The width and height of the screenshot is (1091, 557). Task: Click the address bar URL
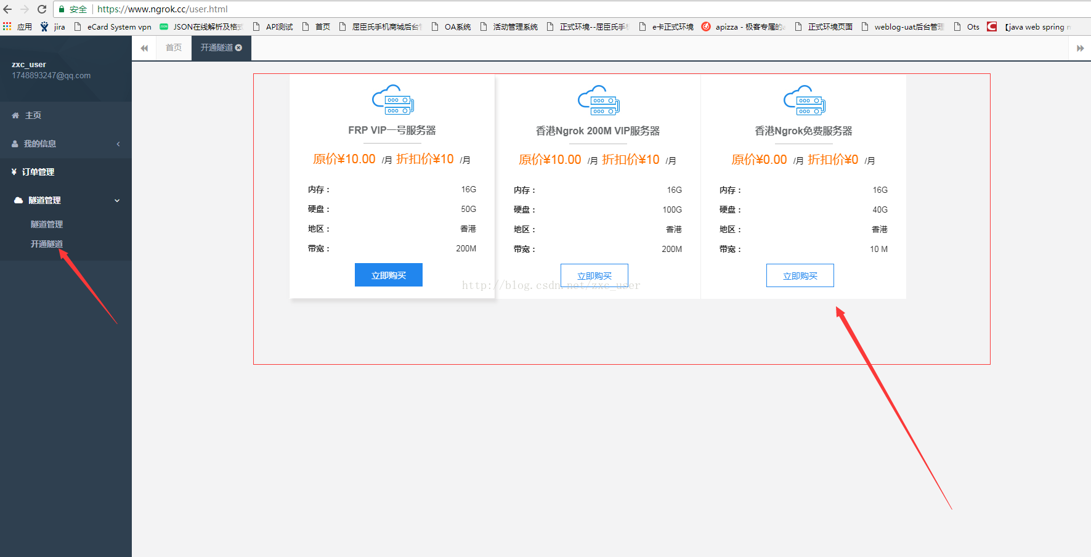(x=163, y=9)
